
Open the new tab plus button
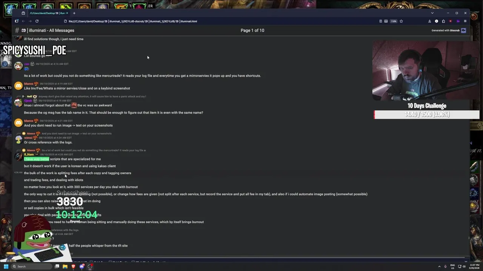74,13
